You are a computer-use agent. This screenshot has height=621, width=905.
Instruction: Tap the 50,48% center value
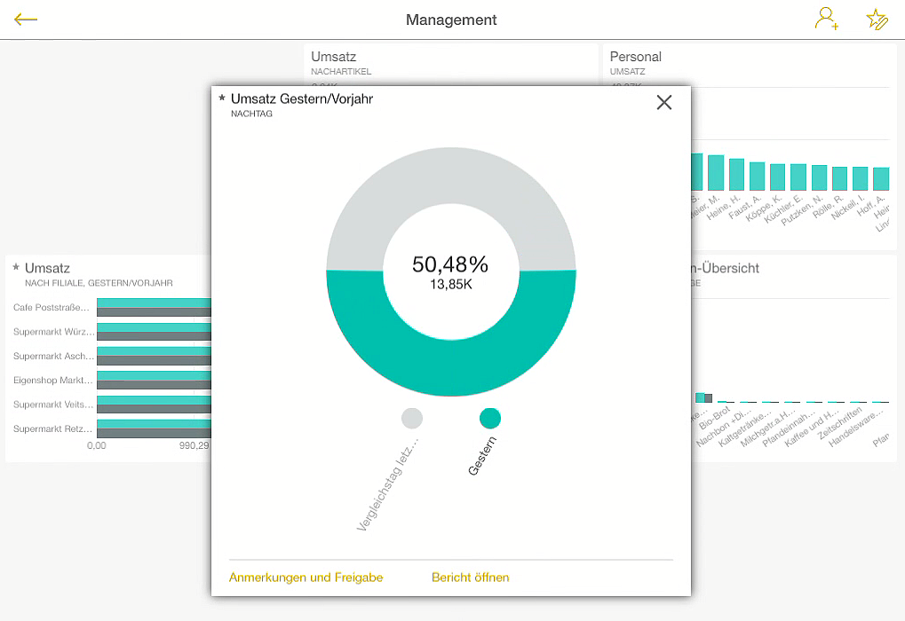(450, 264)
